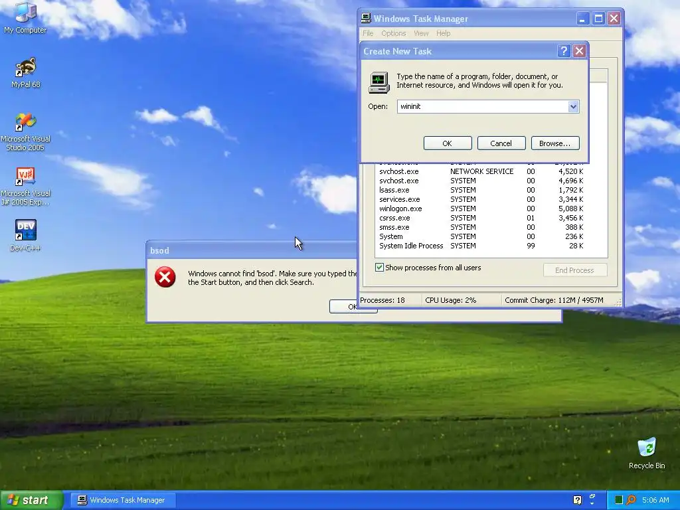The width and height of the screenshot is (680, 510).
Task: Click OK in Create New Task dialog
Action: 448,143
